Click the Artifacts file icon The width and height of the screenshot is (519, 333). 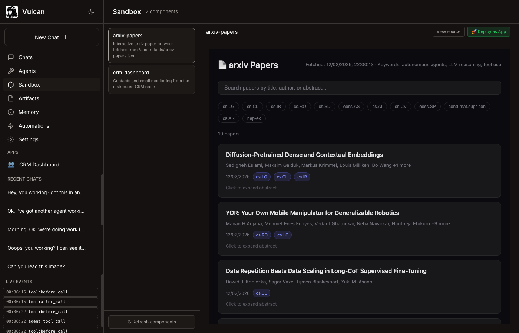point(11,98)
